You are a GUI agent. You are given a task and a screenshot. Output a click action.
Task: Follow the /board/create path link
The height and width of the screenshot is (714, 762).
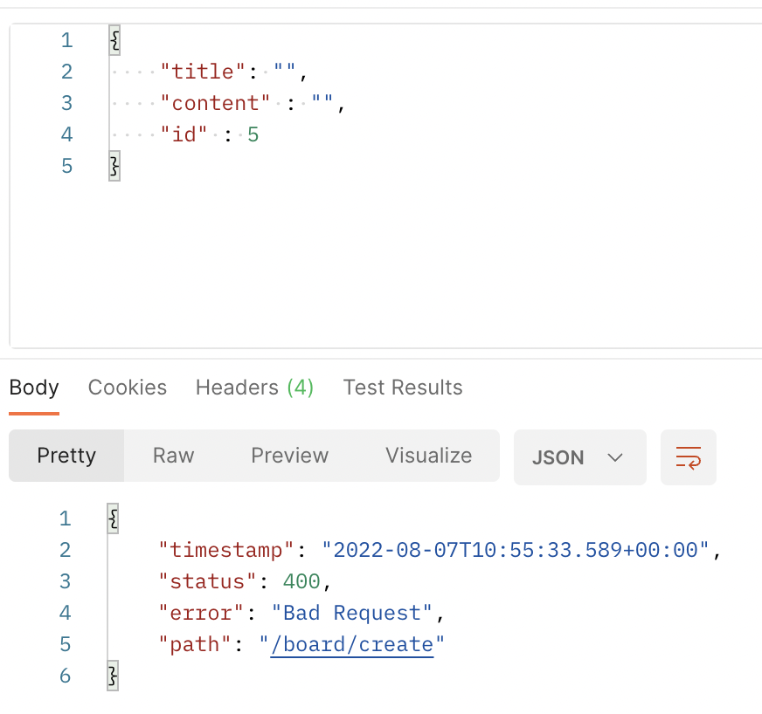pyautogui.click(x=352, y=644)
